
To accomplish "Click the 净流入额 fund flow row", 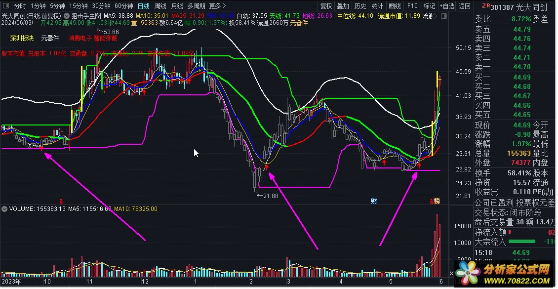I will 515,232.
